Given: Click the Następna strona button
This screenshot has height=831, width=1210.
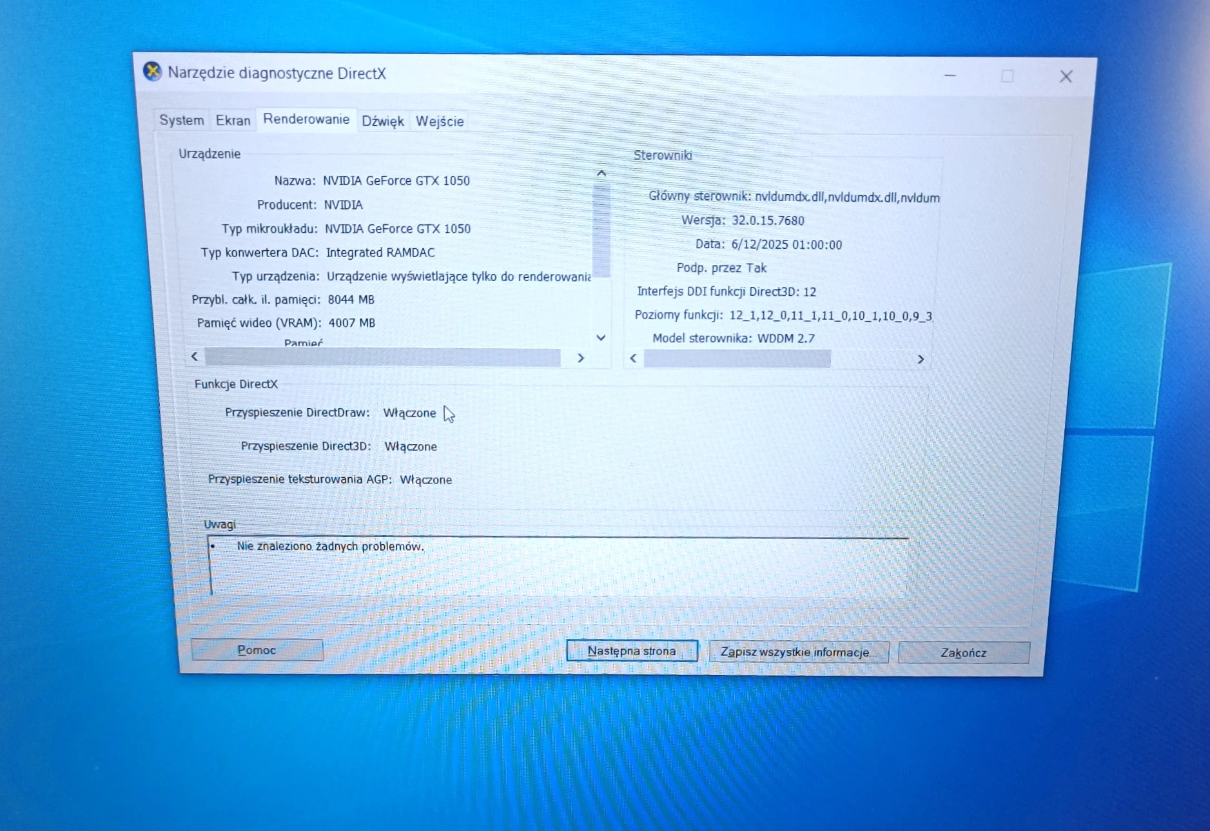Looking at the screenshot, I should pyautogui.click(x=632, y=651).
